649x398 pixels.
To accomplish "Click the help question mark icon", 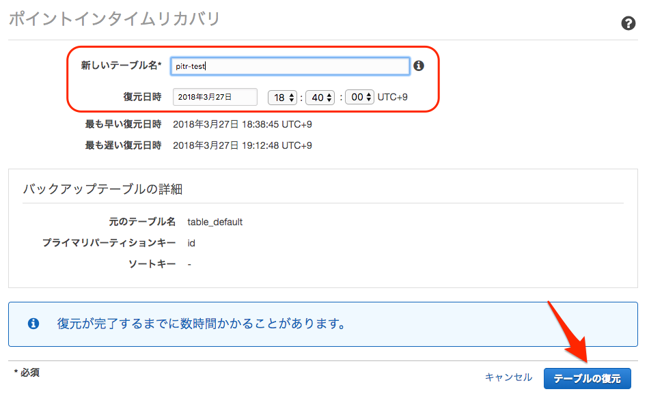I will pyautogui.click(x=628, y=24).
